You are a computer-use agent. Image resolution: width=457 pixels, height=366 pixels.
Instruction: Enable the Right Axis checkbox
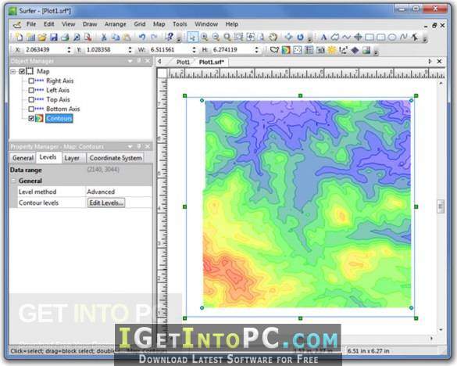tap(31, 81)
